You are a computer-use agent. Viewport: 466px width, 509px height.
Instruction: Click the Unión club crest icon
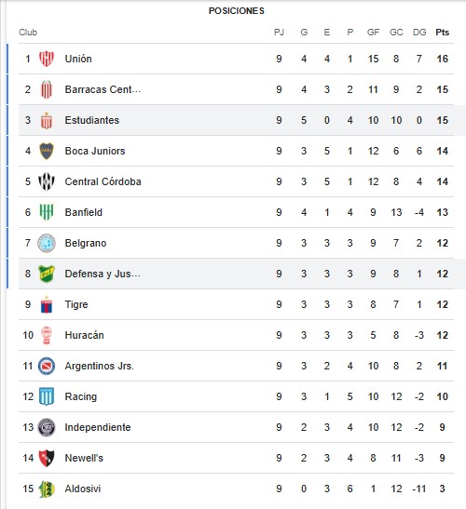pos(47,59)
